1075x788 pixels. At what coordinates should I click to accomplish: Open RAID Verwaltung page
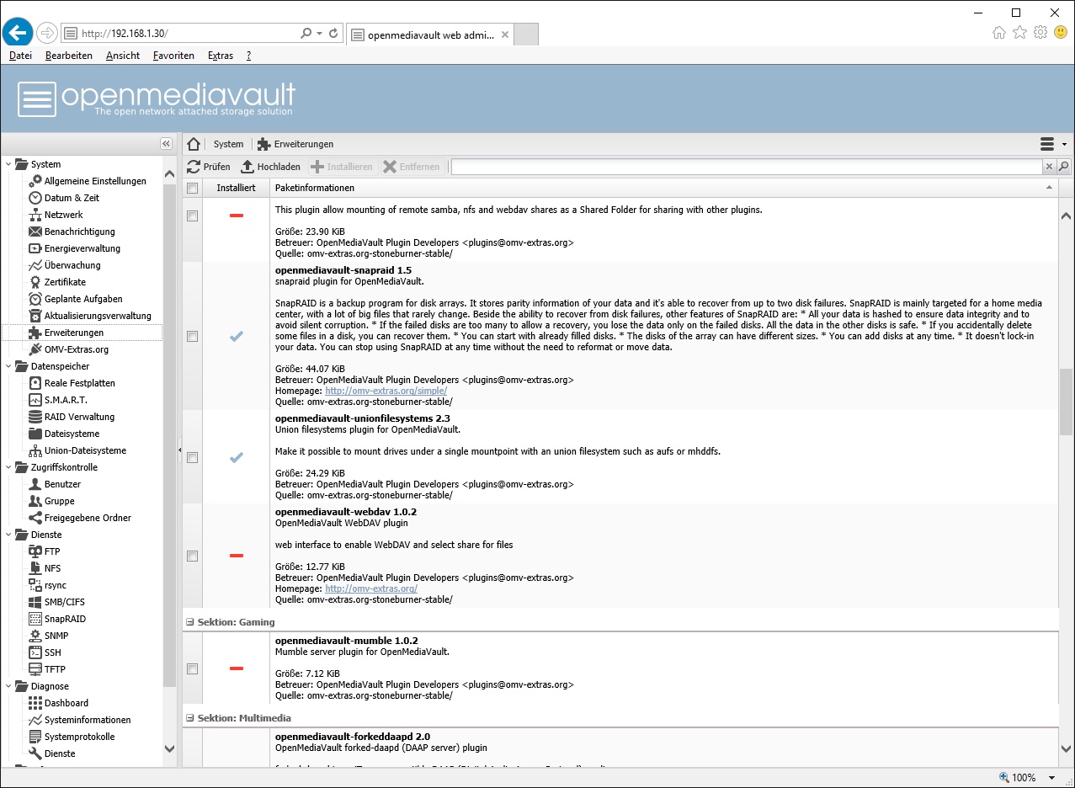click(79, 417)
